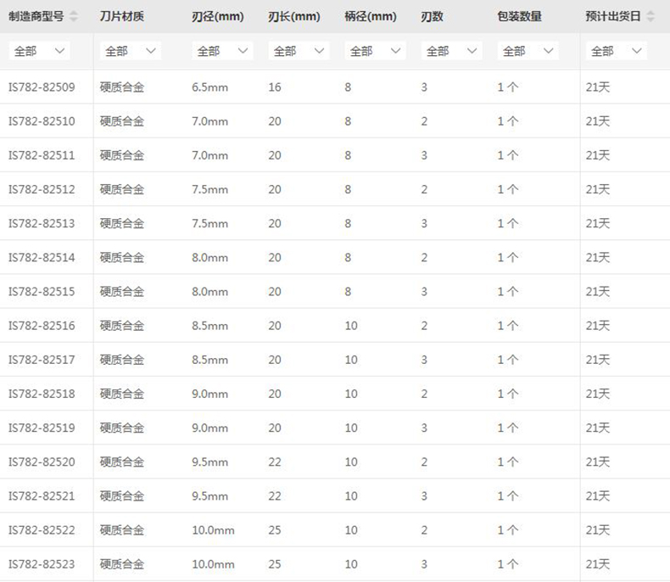The width and height of the screenshot is (670, 582).
Task: Select model IS782-82519
Action: point(42,428)
